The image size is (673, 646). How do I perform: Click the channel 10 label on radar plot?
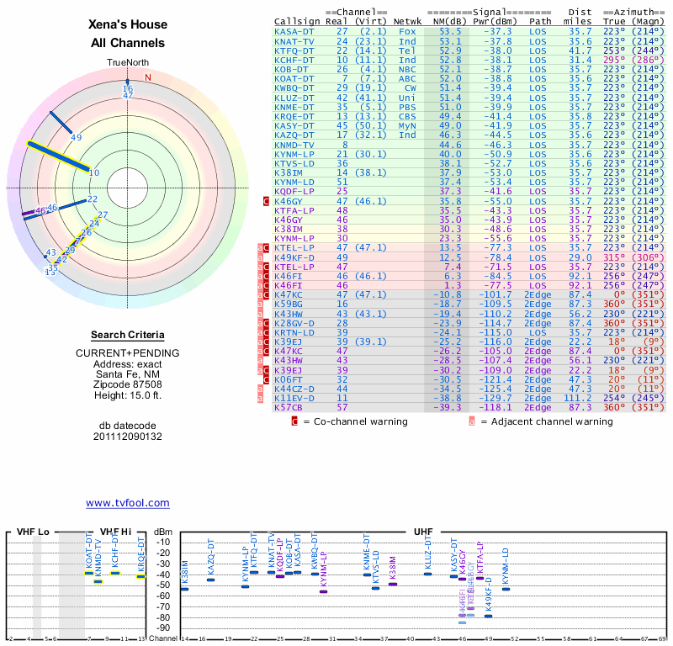pos(94,172)
